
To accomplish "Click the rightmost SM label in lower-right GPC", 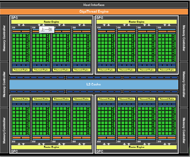I will tap(159, 141).
